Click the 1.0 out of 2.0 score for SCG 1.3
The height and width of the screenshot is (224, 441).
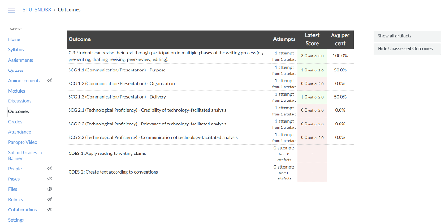coord(312,97)
